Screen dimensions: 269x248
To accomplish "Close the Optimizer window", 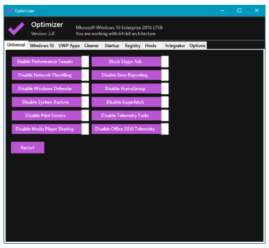I will [x=257, y=10].
